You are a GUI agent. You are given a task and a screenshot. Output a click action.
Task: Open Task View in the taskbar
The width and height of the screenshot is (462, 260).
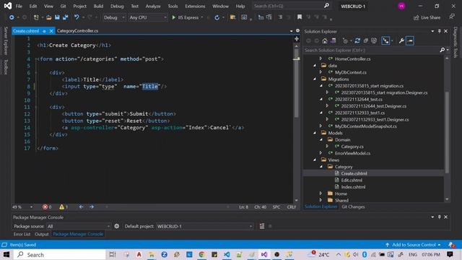click(113, 254)
